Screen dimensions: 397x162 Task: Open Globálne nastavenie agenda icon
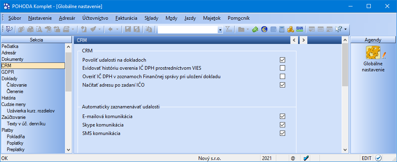tap(373, 53)
